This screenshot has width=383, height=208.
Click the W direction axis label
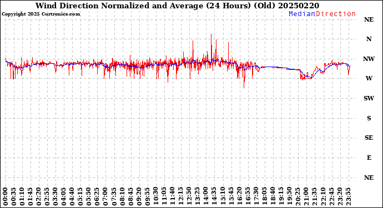point(369,78)
